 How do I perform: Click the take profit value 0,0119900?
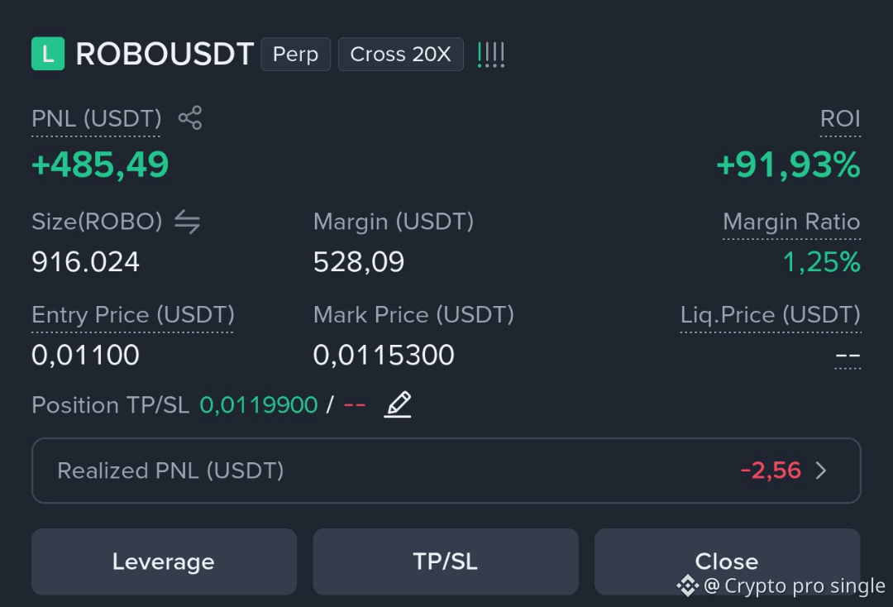point(259,405)
